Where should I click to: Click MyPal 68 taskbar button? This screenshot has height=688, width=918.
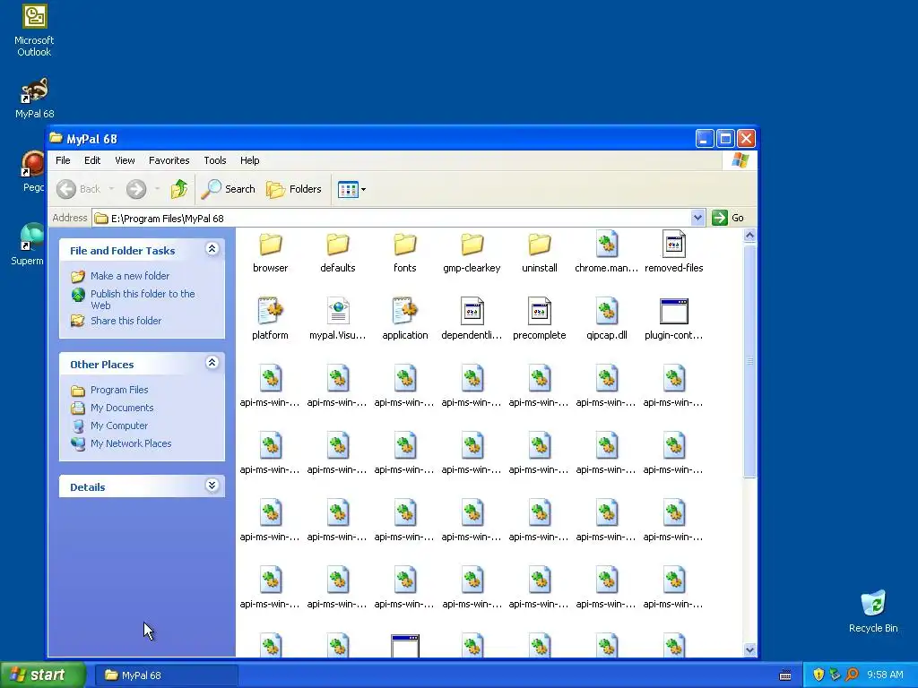(x=166, y=675)
